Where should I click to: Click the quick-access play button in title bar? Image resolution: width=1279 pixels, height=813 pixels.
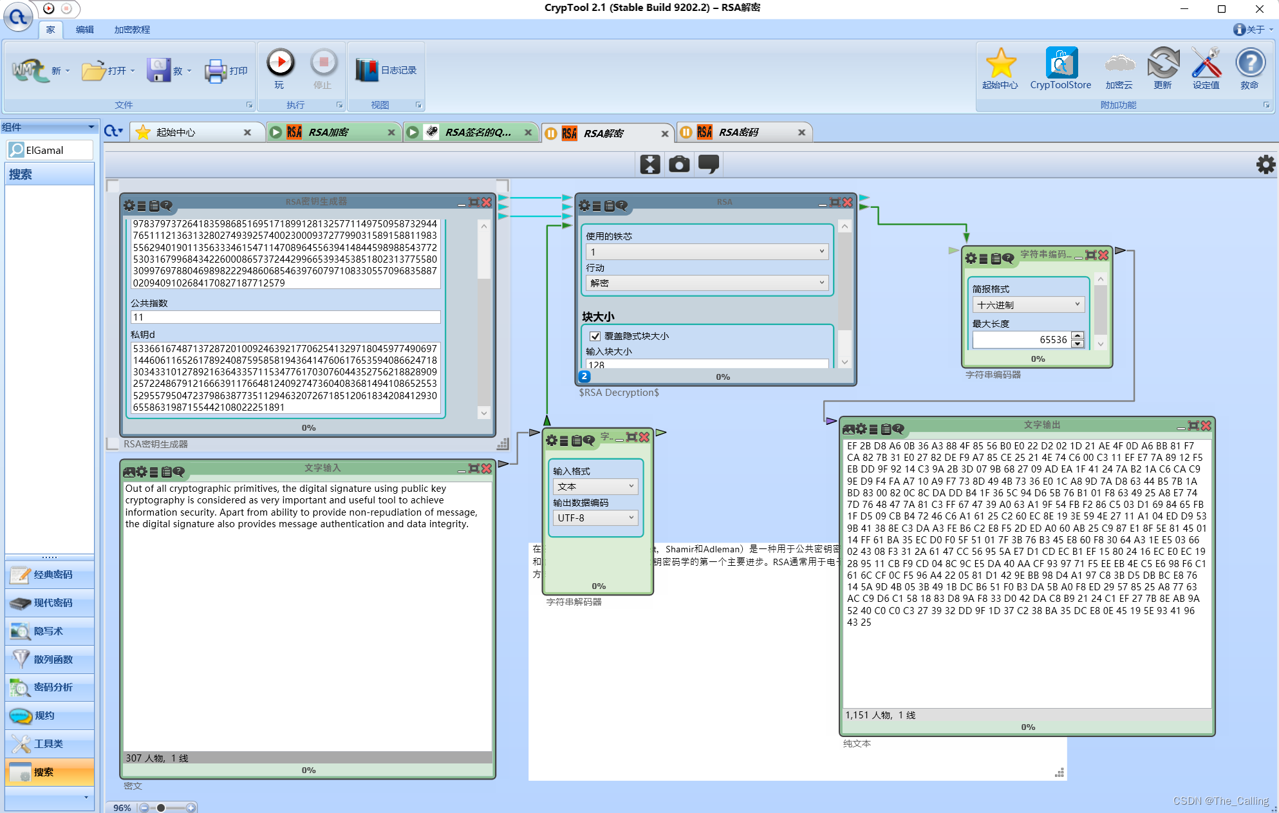coord(49,8)
